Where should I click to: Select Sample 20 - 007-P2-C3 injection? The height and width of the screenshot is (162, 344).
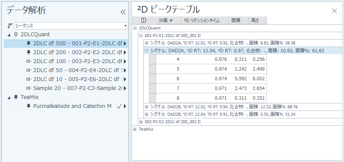[77, 88]
